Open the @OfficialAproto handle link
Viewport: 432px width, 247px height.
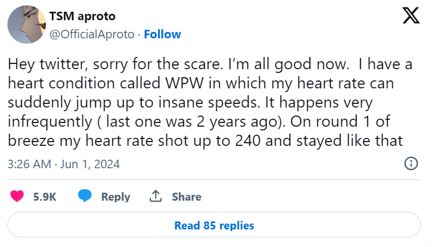click(91, 34)
